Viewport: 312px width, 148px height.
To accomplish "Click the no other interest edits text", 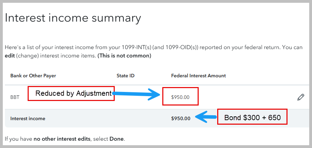I will point(62,139).
